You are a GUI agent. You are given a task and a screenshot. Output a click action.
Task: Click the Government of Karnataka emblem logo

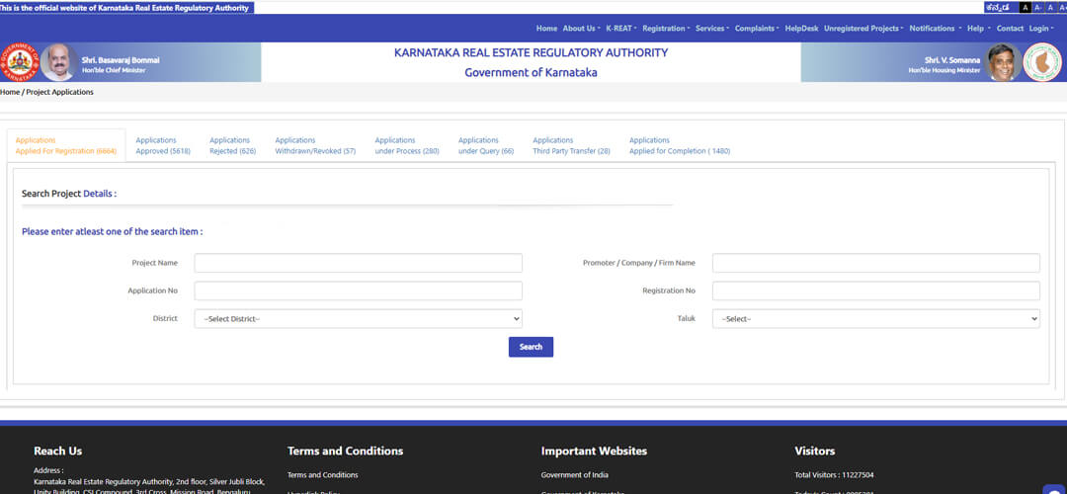(20, 63)
